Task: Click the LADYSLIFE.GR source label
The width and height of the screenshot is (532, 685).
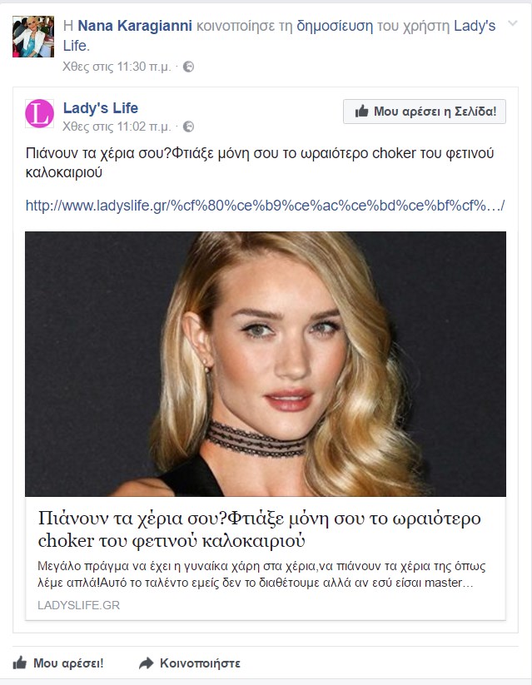Action: pyautogui.click(x=79, y=605)
